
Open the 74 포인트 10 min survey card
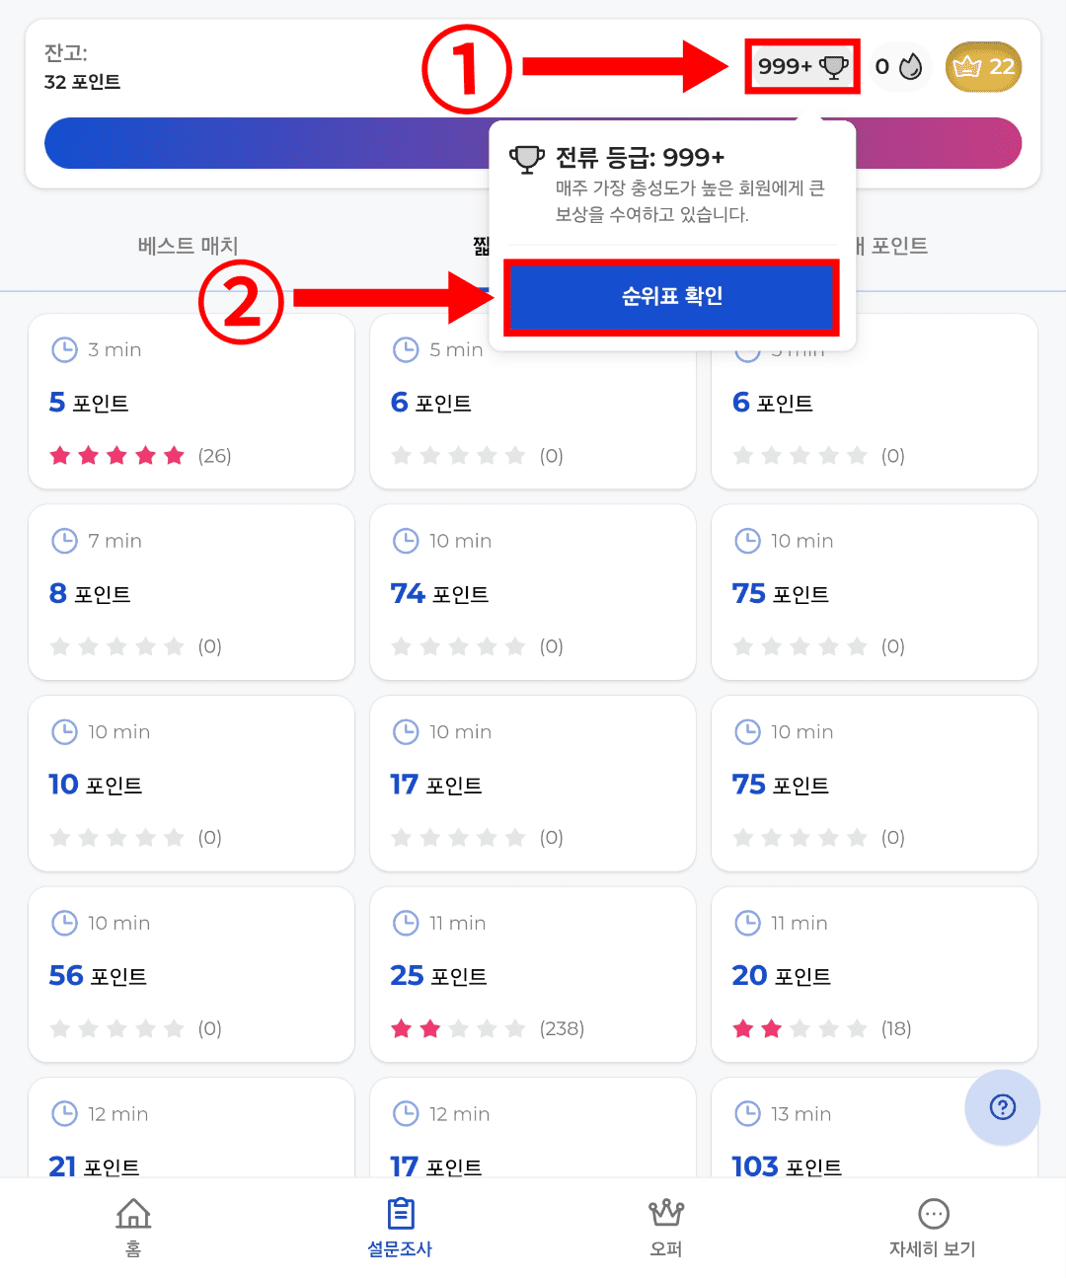pyautogui.click(x=533, y=592)
